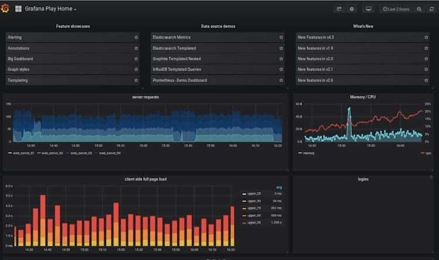Open dashboard settings gear icon

(352, 9)
